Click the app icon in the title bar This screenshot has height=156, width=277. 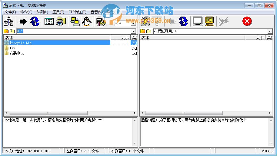click(x=5, y=6)
